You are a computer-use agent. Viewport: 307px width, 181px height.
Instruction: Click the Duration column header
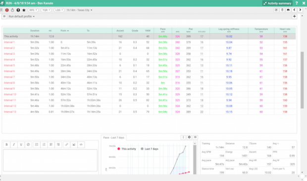35,31
